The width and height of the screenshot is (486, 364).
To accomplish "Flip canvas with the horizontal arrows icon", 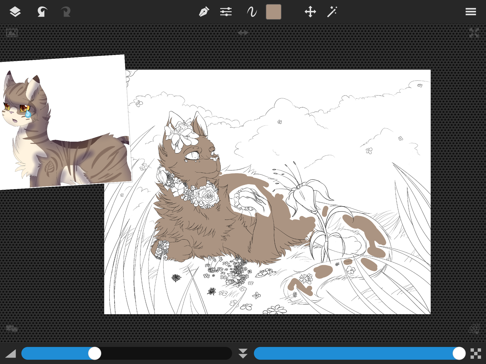I will [243, 33].
